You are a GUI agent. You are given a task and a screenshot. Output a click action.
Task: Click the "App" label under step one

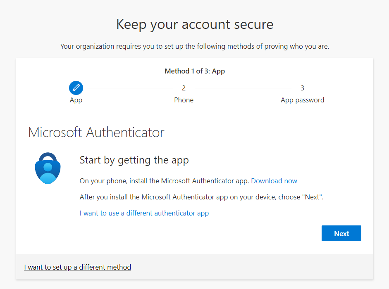76,100
